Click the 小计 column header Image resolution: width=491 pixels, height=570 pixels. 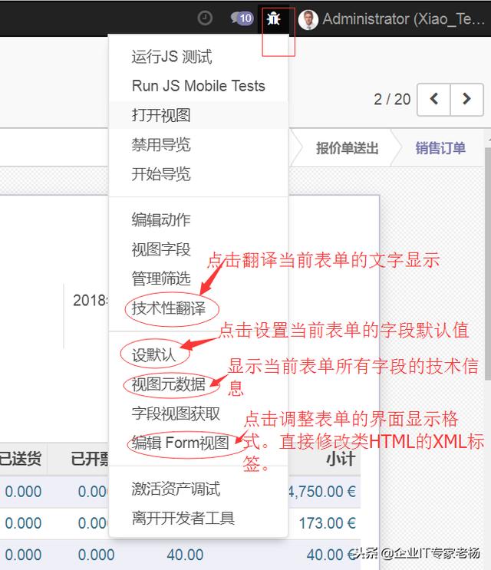(341, 459)
